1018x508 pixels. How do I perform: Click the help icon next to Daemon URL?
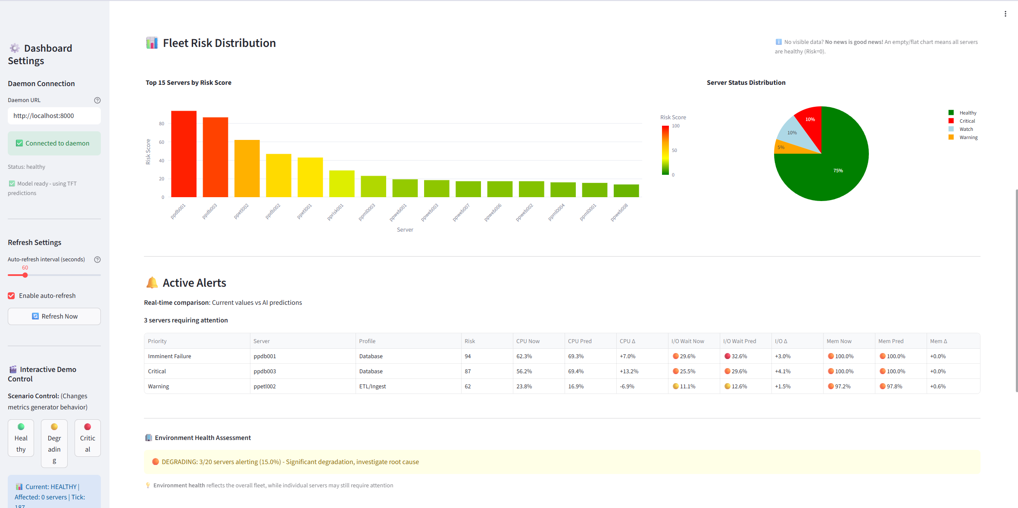[97, 100]
